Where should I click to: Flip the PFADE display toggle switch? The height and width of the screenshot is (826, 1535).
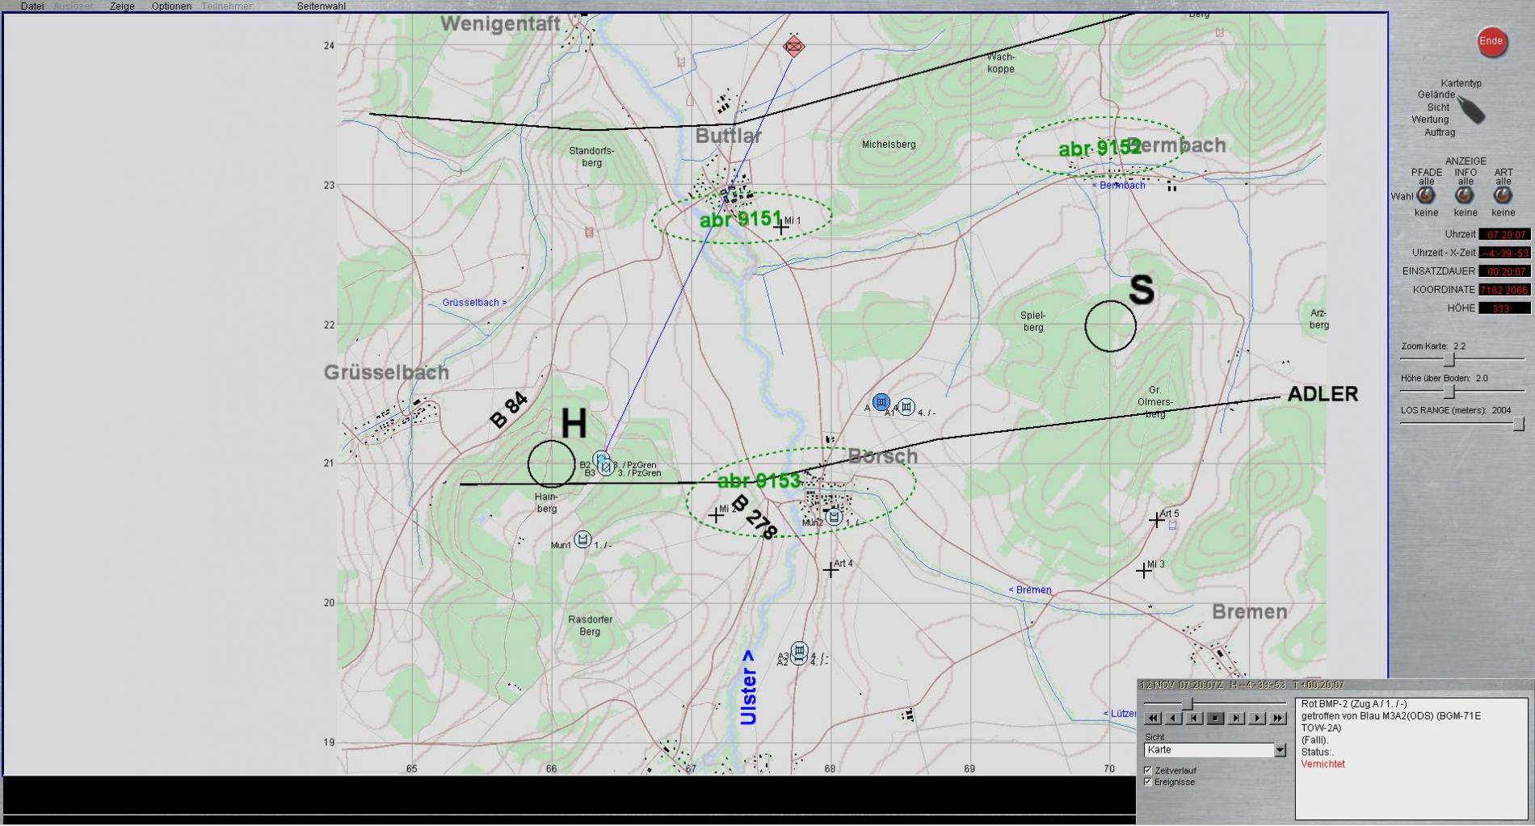1426,195
